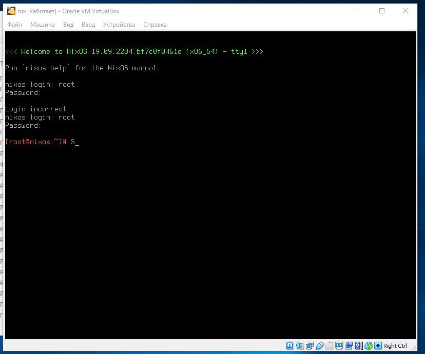The image size is (425, 354).
Task: Click the nixos-help manual hint line
Action: pyautogui.click(x=83, y=68)
